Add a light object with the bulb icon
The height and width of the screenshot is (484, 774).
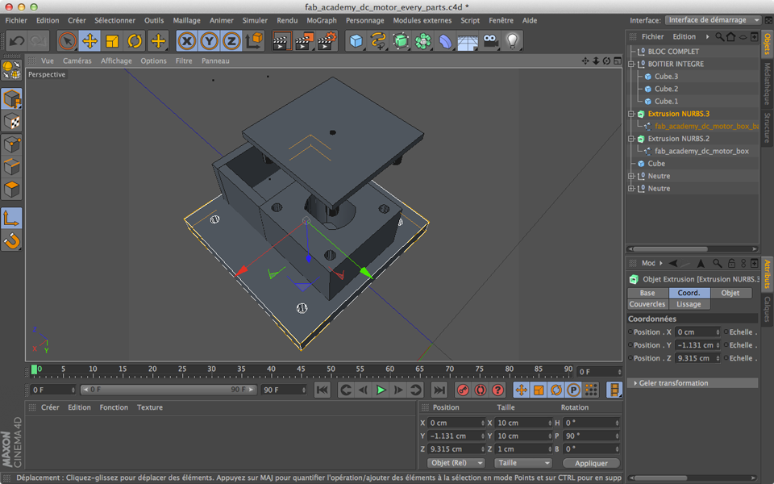coord(512,40)
